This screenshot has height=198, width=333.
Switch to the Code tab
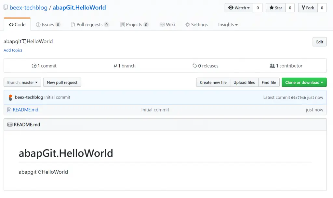pos(17,25)
